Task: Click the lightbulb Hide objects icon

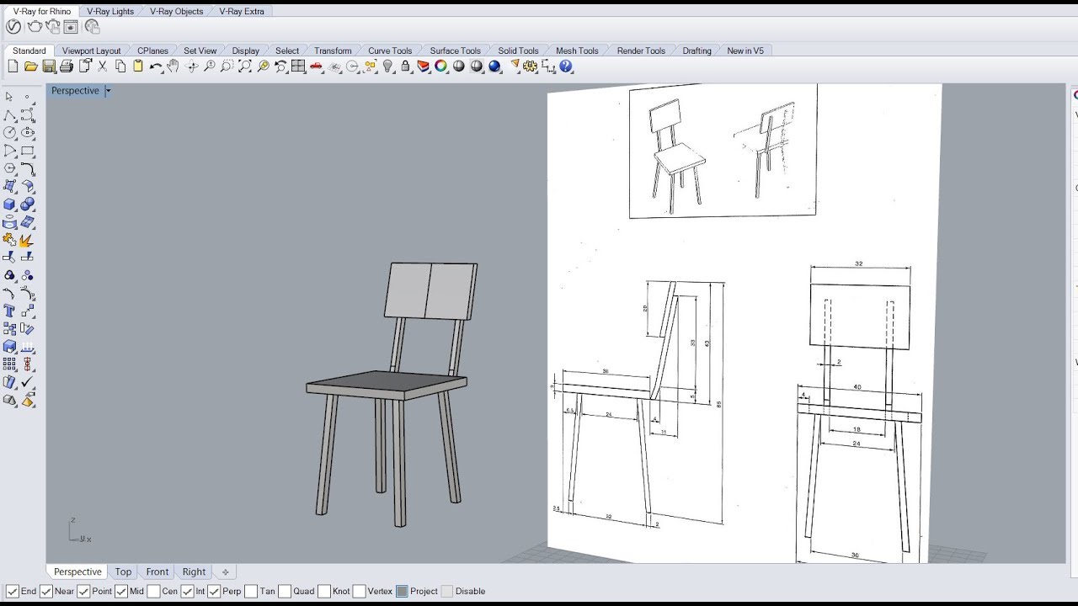Action: 388,66
